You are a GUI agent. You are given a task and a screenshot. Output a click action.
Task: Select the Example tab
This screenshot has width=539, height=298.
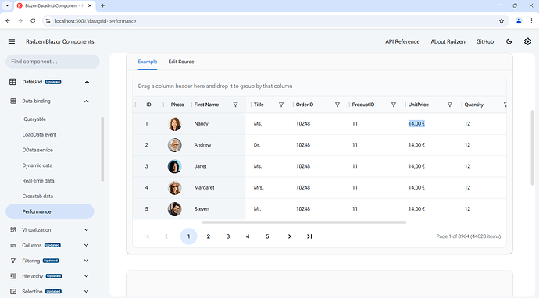click(148, 62)
